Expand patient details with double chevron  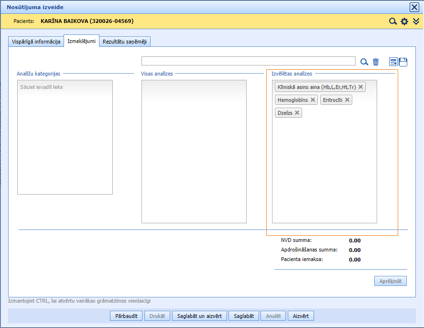[416, 22]
